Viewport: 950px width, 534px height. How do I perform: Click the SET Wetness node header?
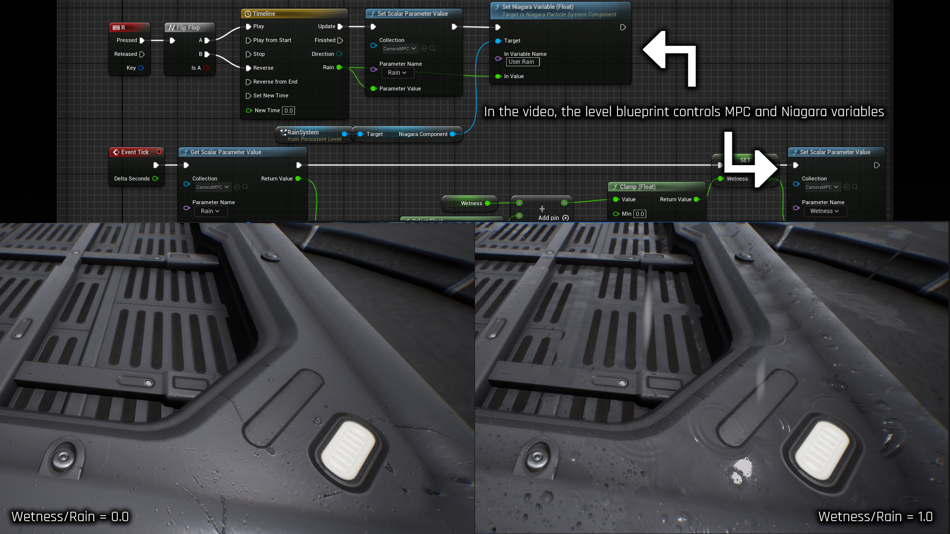[745, 160]
